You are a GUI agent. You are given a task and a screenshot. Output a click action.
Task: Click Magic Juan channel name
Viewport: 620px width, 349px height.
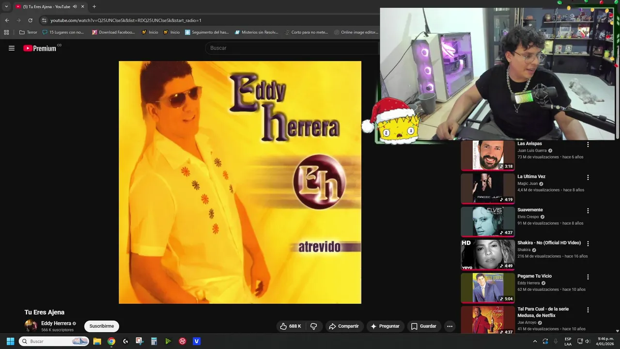click(x=527, y=184)
